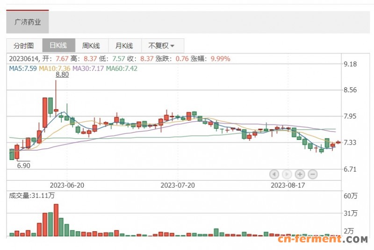Click the tallest red volume bar
This screenshot has height=250, width=374.
coord(56,220)
